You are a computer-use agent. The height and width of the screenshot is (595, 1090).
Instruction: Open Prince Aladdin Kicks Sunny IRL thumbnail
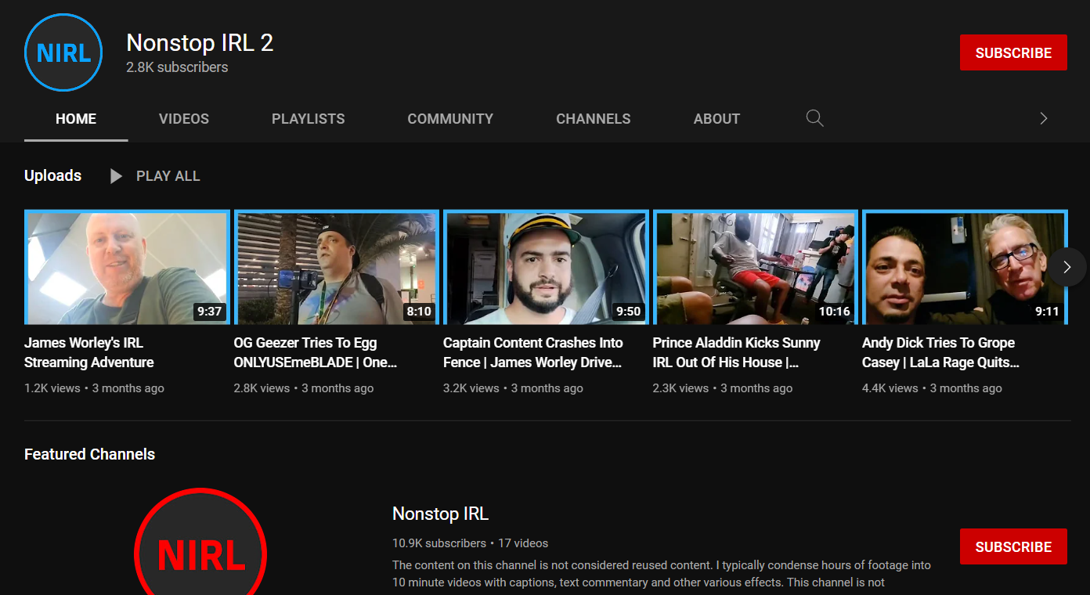[756, 267]
